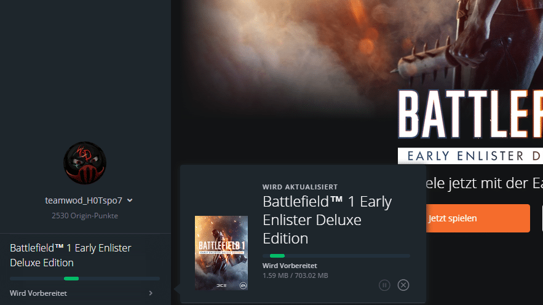Screen dimensions: 543x305
Task: Click the teamwod_H0Tspo7 username
Action: [x=84, y=200]
